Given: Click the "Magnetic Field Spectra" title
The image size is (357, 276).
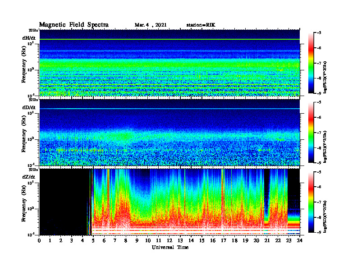Looking at the screenshot, I should [74, 25].
